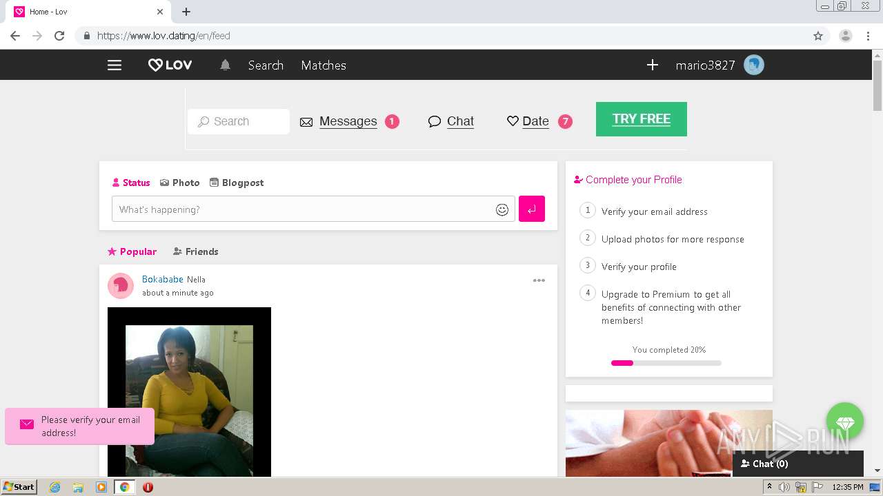The width and height of the screenshot is (883, 496).
Task: Click the green diamond premium button
Action: pos(845,422)
